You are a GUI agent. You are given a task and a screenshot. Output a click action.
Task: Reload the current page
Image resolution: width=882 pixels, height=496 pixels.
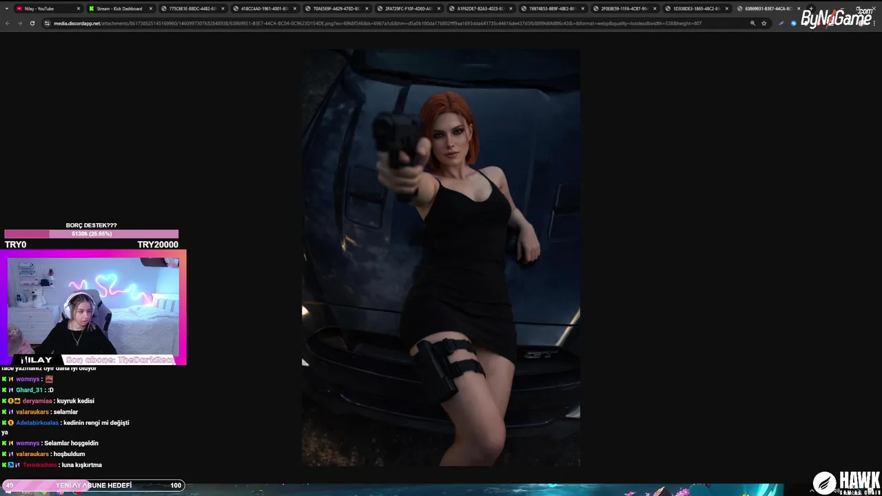click(x=32, y=23)
